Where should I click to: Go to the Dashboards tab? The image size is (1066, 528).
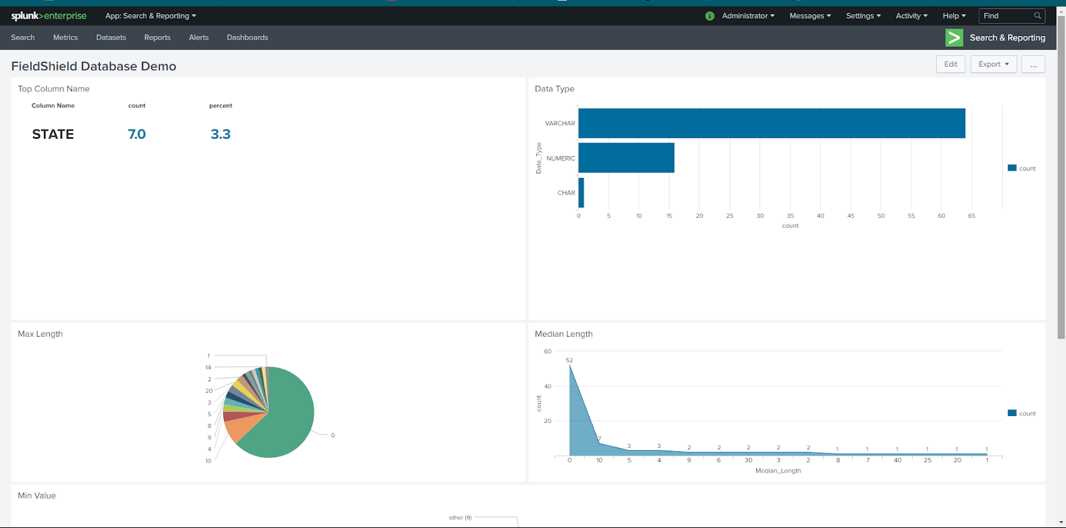pyautogui.click(x=247, y=38)
